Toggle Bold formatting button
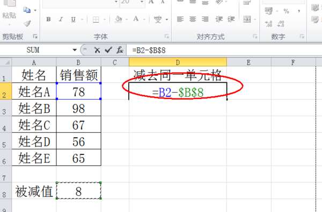 pyautogui.click(x=48, y=19)
